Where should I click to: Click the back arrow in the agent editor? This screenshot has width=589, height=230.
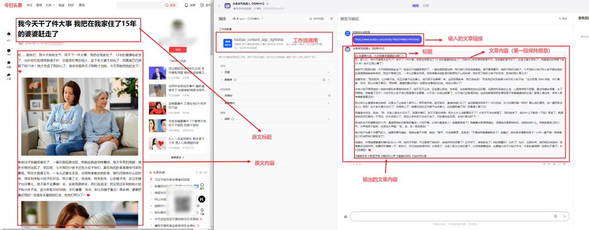point(219,5)
